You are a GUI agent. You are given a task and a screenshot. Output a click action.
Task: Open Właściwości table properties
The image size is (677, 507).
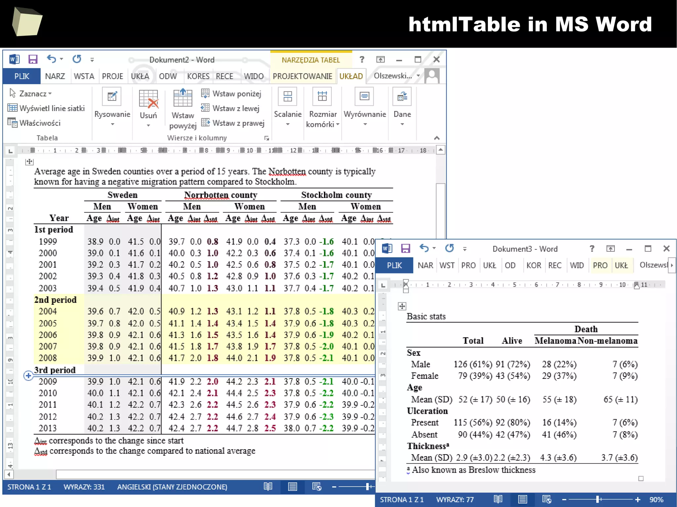point(34,123)
